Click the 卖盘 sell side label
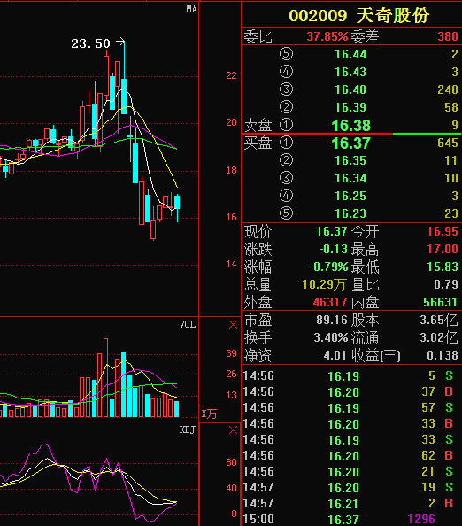Image resolution: width=462 pixels, height=526 pixels. coord(258,125)
